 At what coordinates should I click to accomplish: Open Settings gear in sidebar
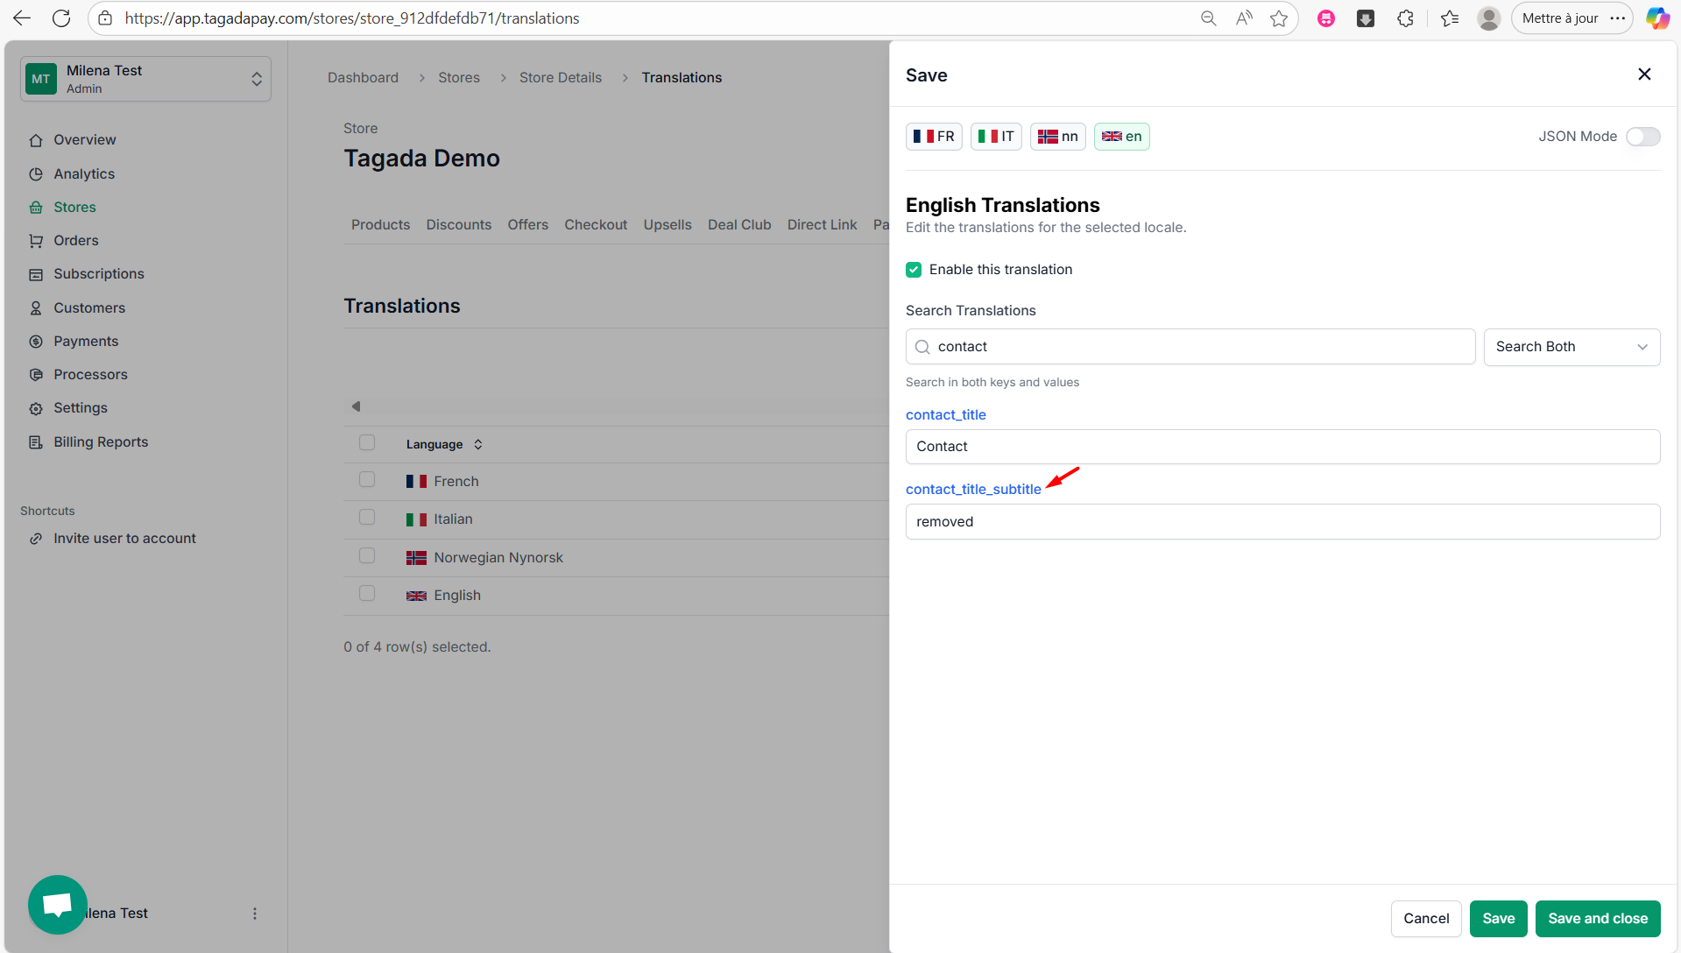click(x=36, y=408)
